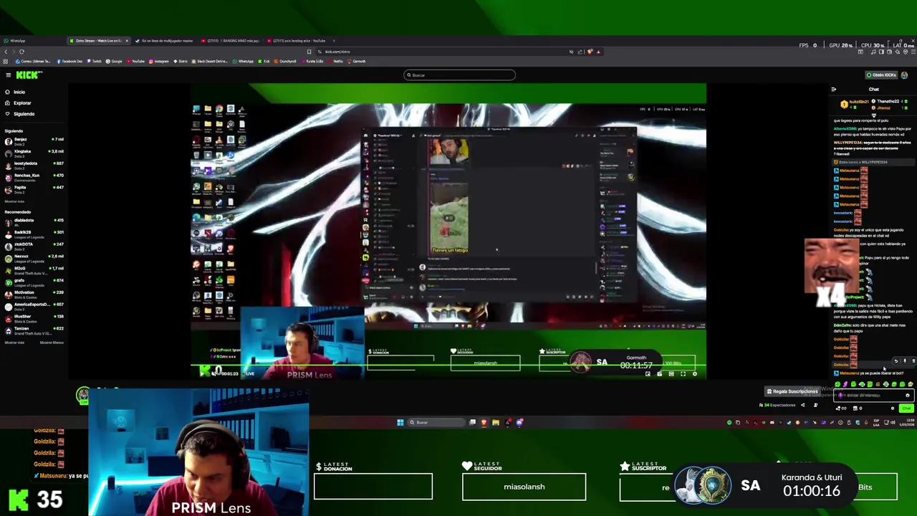Collapse list with Mostrar Menos
Viewport: 917px width, 516px height.
[x=52, y=343]
